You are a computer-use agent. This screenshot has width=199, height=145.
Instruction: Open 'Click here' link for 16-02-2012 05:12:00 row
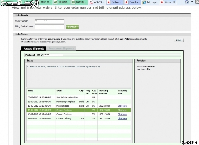122,114
